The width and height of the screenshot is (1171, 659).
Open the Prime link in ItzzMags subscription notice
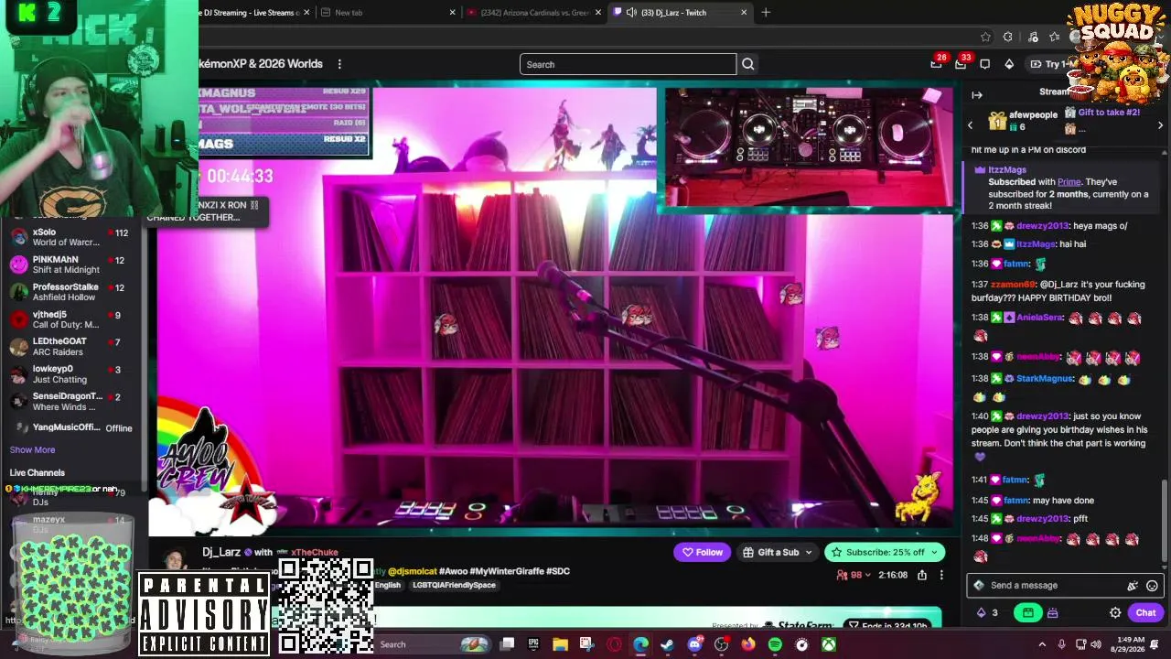pos(1069,182)
